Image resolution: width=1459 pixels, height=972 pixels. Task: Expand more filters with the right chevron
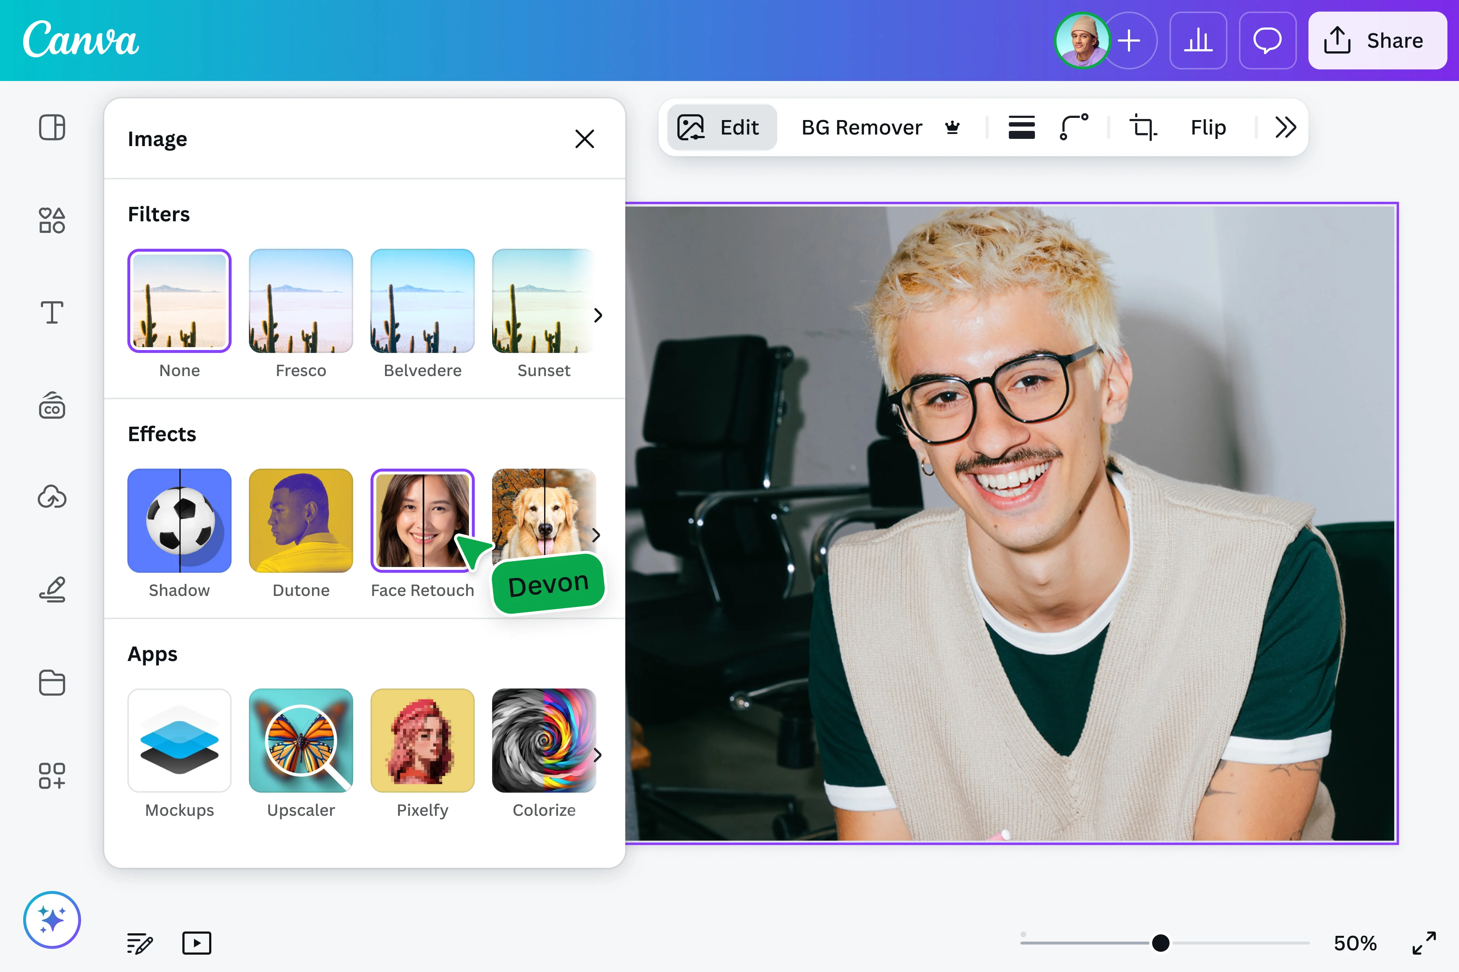[x=597, y=315]
